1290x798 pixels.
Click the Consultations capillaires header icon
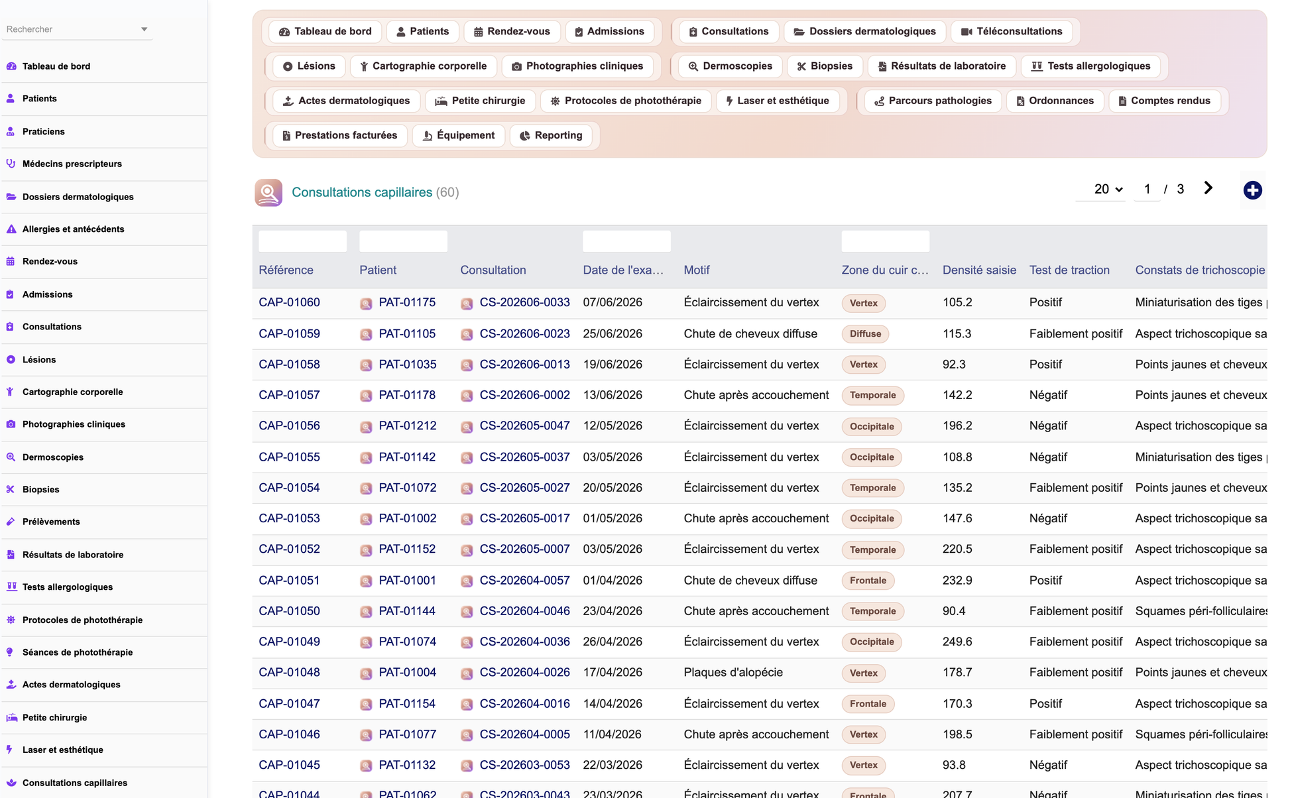(268, 192)
